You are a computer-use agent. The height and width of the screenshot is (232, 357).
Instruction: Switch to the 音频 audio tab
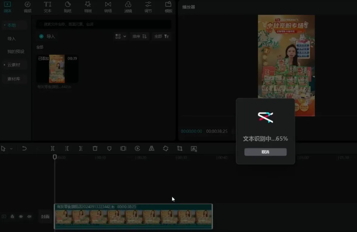point(27,7)
